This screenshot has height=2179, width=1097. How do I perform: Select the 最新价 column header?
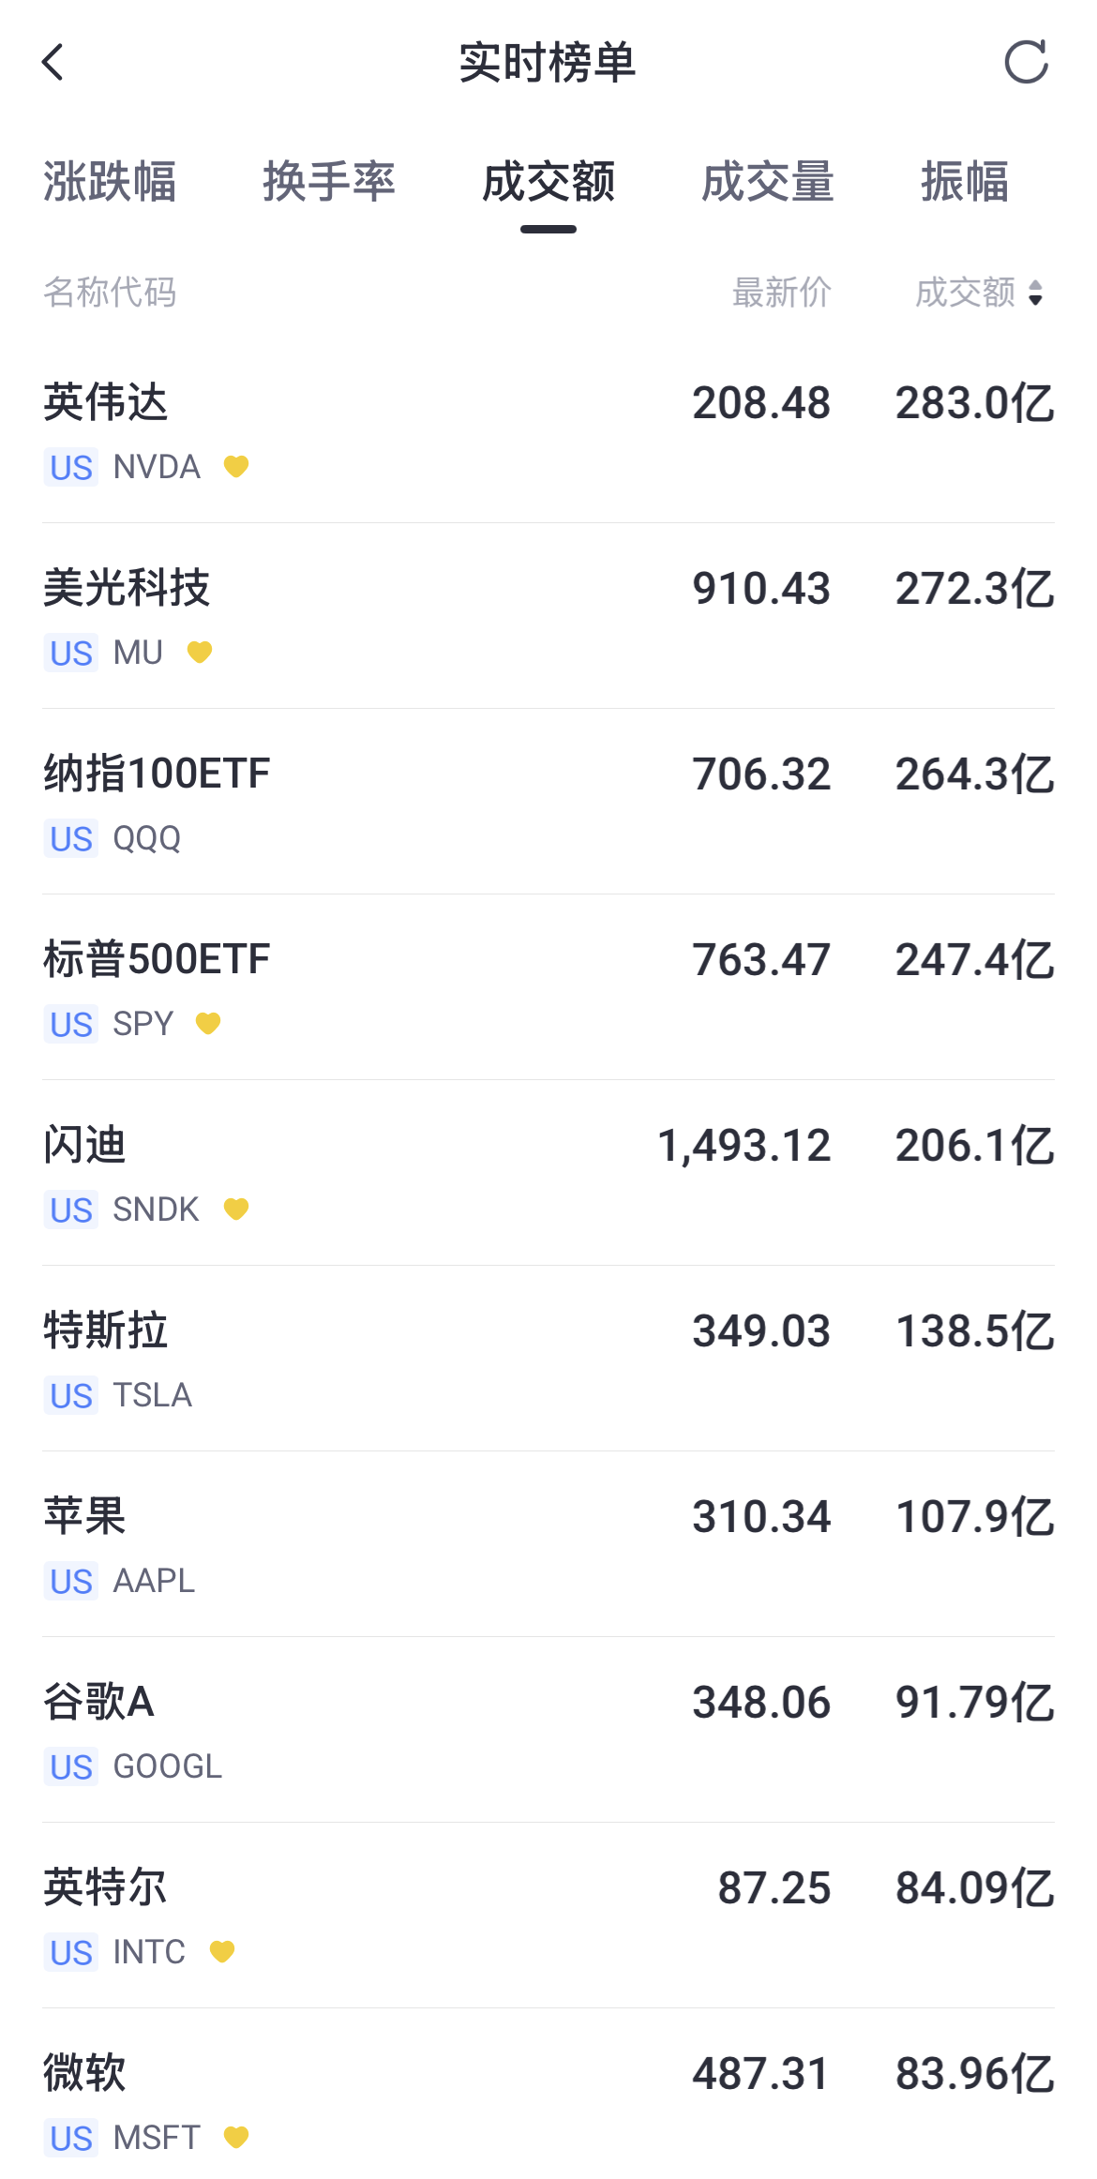click(x=781, y=293)
